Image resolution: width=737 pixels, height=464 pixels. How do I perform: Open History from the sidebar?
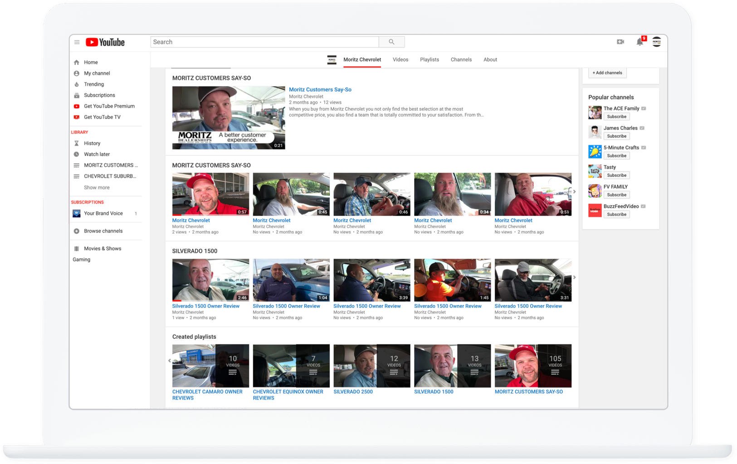coord(92,143)
